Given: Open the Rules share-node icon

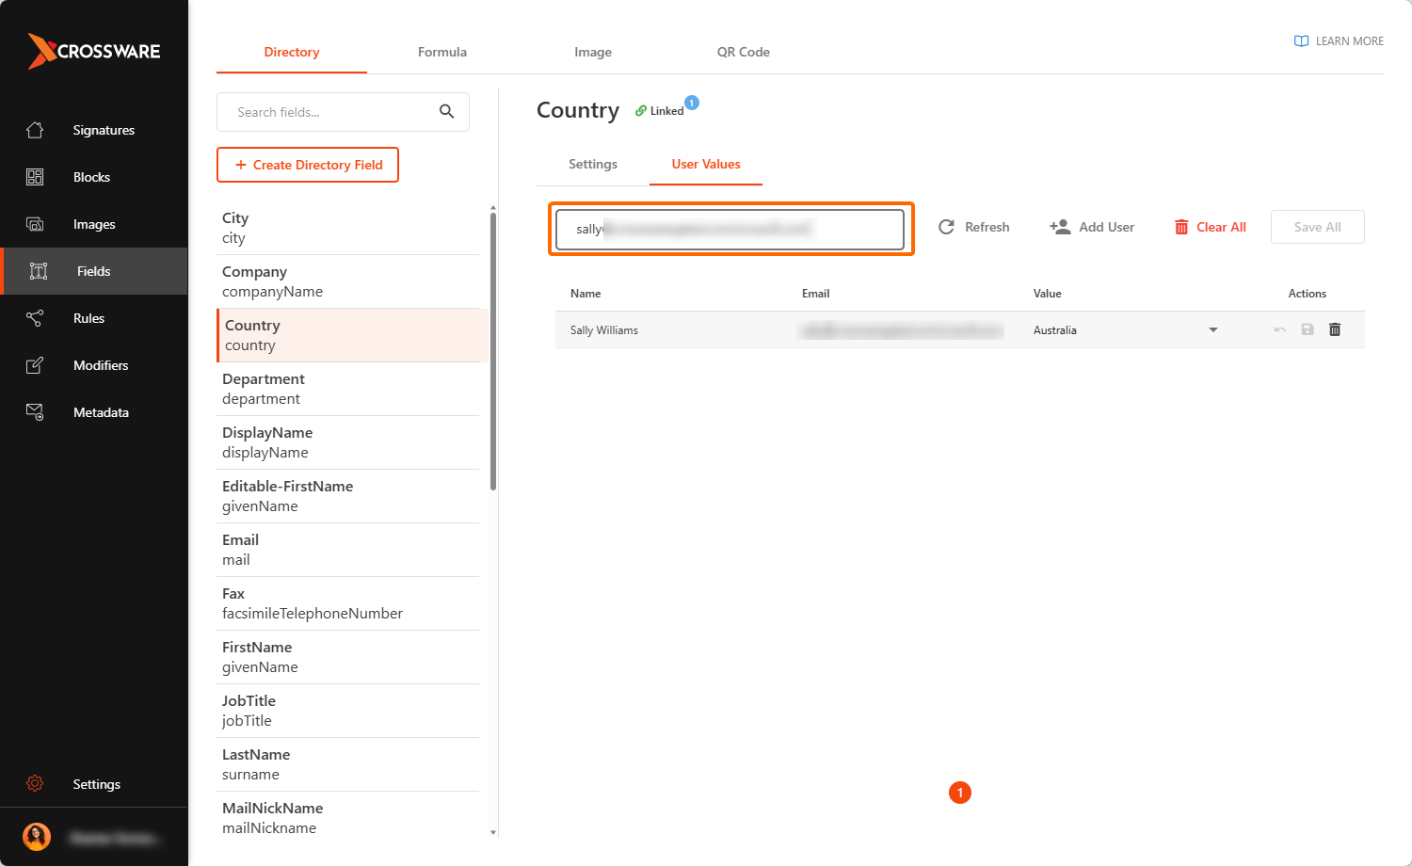Looking at the screenshot, I should (x=35, y=318).
